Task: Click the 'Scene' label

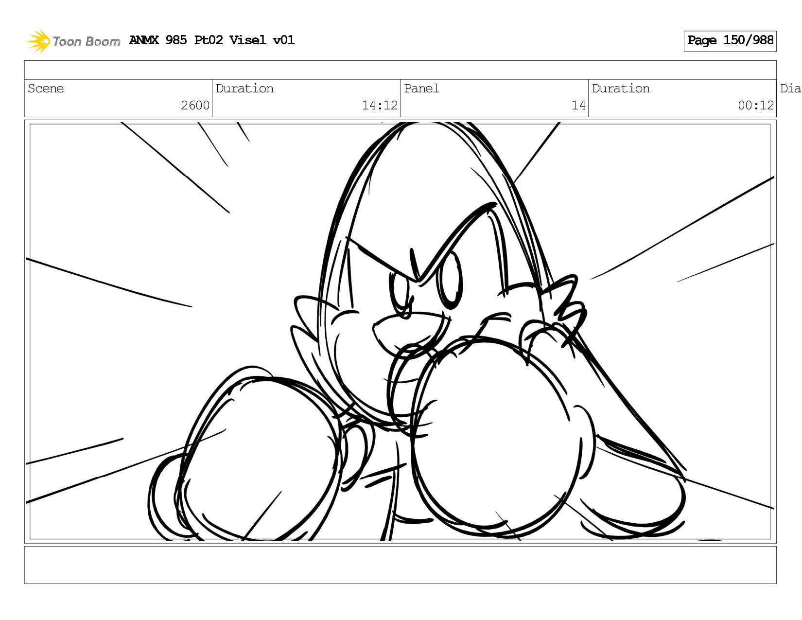Action: point(46,89)
